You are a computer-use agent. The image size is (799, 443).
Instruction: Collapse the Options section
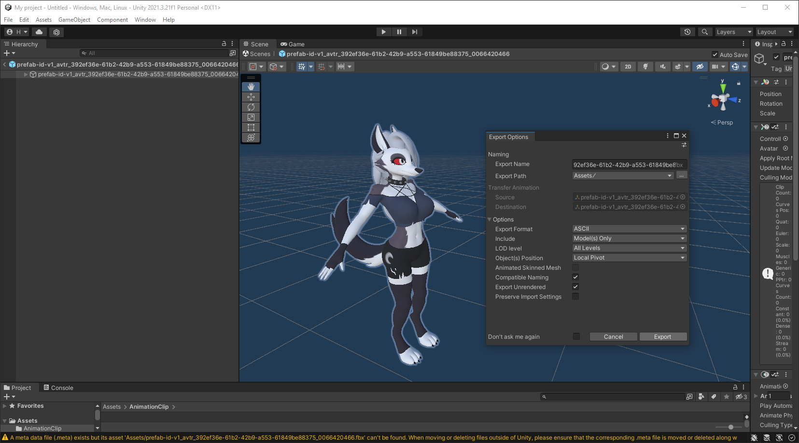[x=490, y=220]
